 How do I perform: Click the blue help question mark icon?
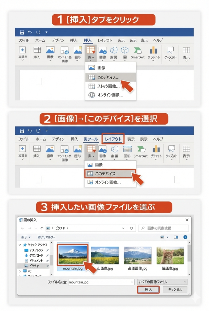(185, 237)
